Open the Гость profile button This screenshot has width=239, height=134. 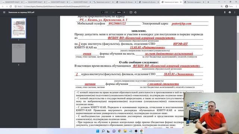tap(229, 7)
